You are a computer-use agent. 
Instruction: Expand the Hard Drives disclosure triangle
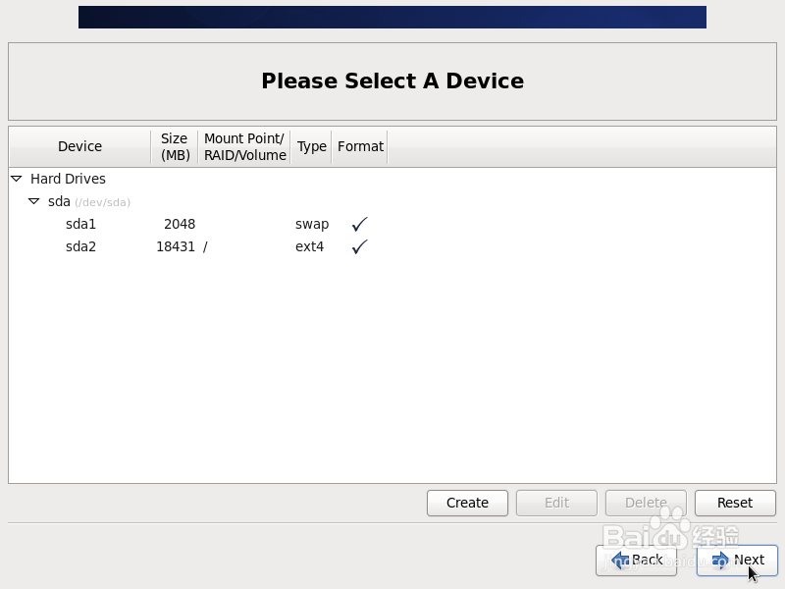click(x=15, y=179)
